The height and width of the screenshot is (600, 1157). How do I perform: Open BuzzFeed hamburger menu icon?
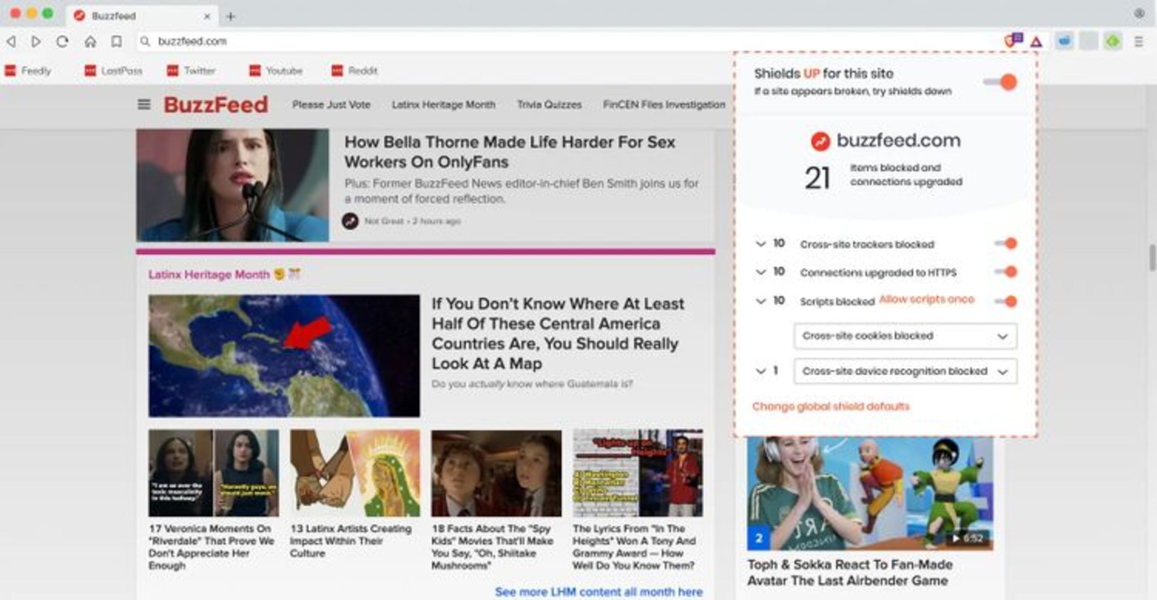pos(144,105)
